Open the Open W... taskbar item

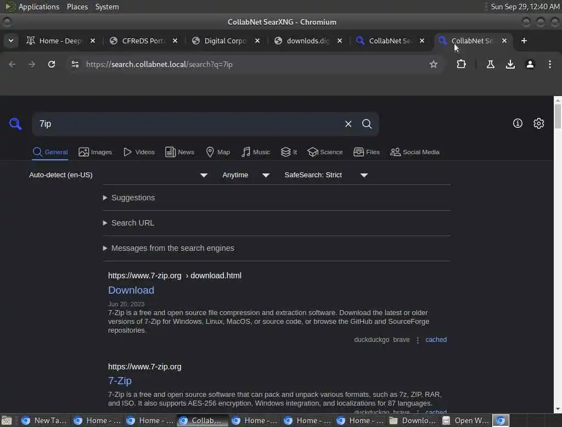pyautogui.click(x=465, y=420)
